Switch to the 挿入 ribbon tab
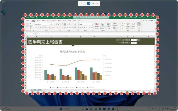 [38, 21]
